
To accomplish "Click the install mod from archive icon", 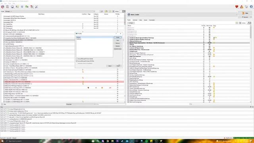I will [x=8, y=7].
